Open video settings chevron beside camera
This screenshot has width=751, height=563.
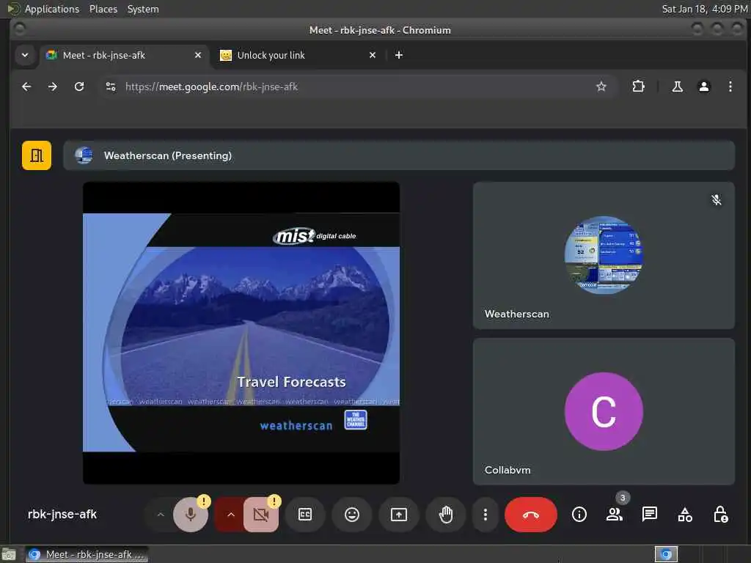click(x=230, y=515)
